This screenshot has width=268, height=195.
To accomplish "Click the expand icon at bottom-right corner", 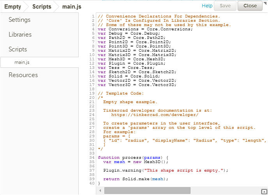I will pyautogui.click(x=264, y=191).
